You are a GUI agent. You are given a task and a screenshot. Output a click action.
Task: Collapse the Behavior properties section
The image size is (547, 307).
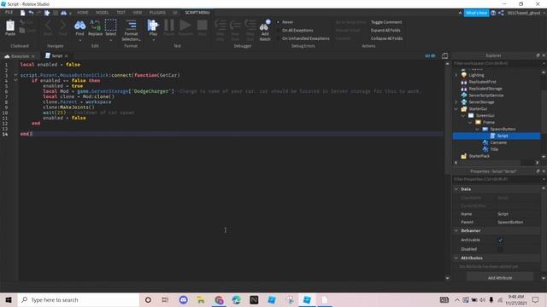456,230
